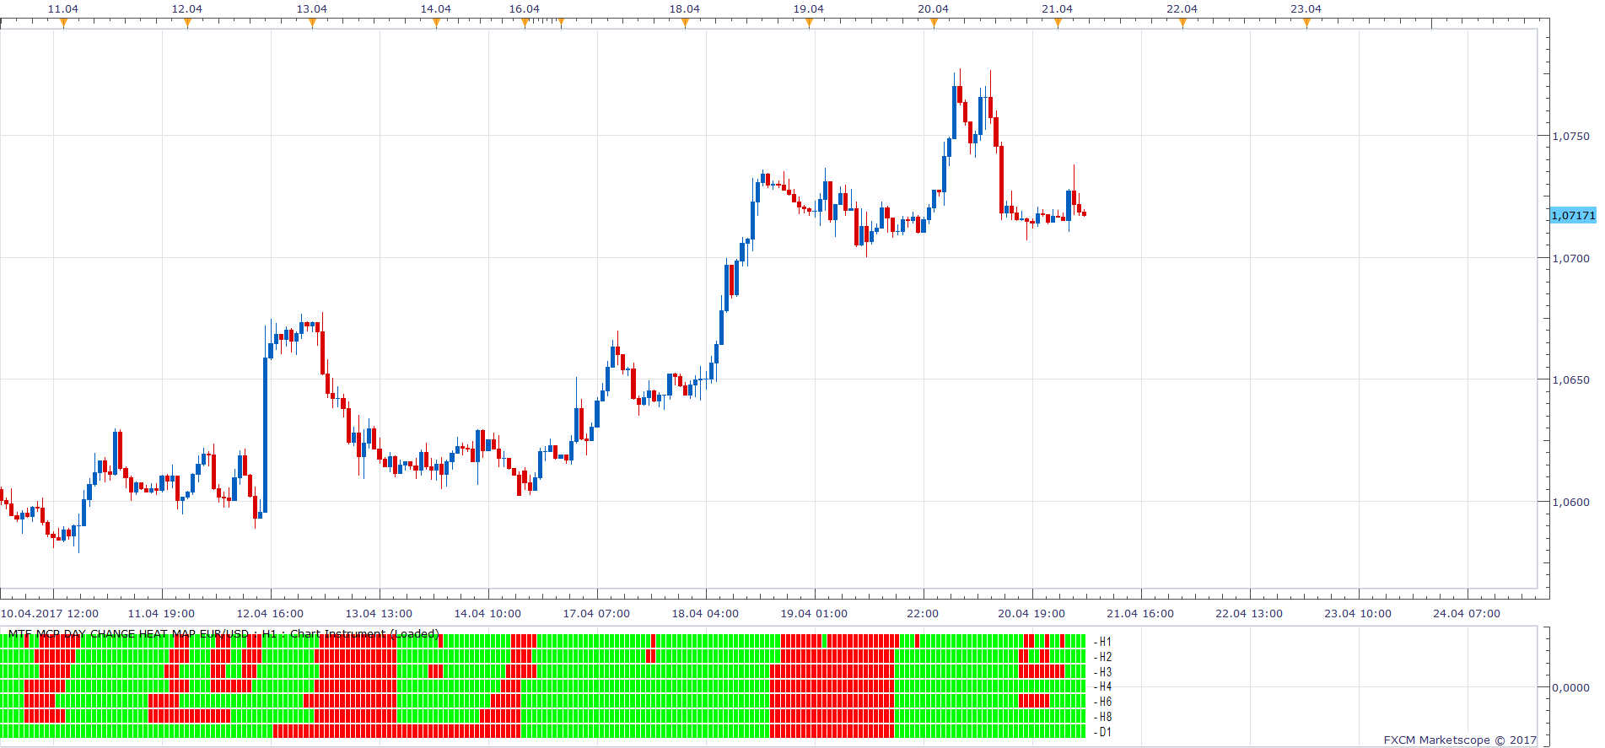Viewport: 1605px width, 748px height.
Task: Click the H3 heat map row label
Action: coord(1105,672)
